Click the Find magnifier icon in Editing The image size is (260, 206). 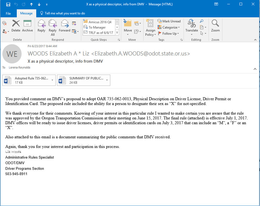click(201, 21)
